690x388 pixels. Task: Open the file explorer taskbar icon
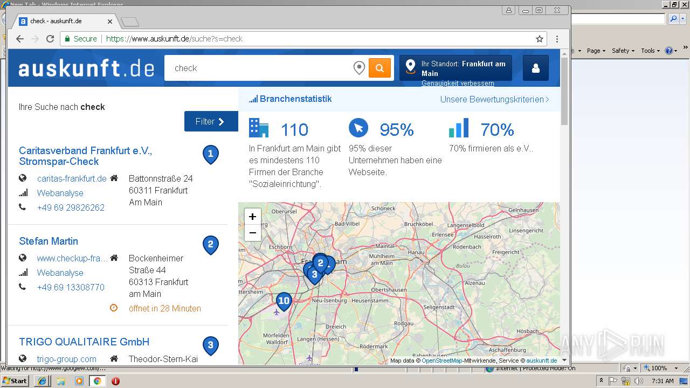[x=61, y=381]
